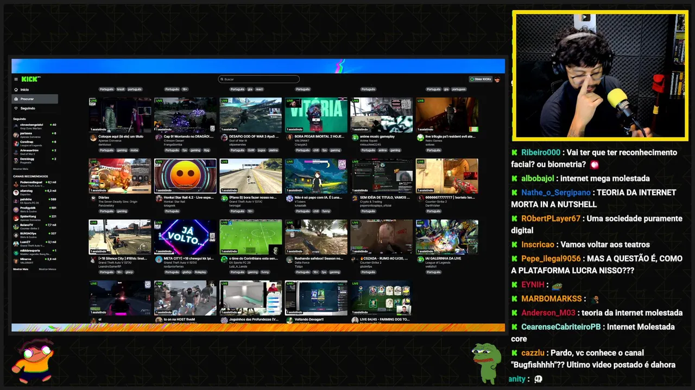695x390 pixels.
Task: Click the Rpg tag under Crimson Desert stream
Action: [x=206, y=150]
